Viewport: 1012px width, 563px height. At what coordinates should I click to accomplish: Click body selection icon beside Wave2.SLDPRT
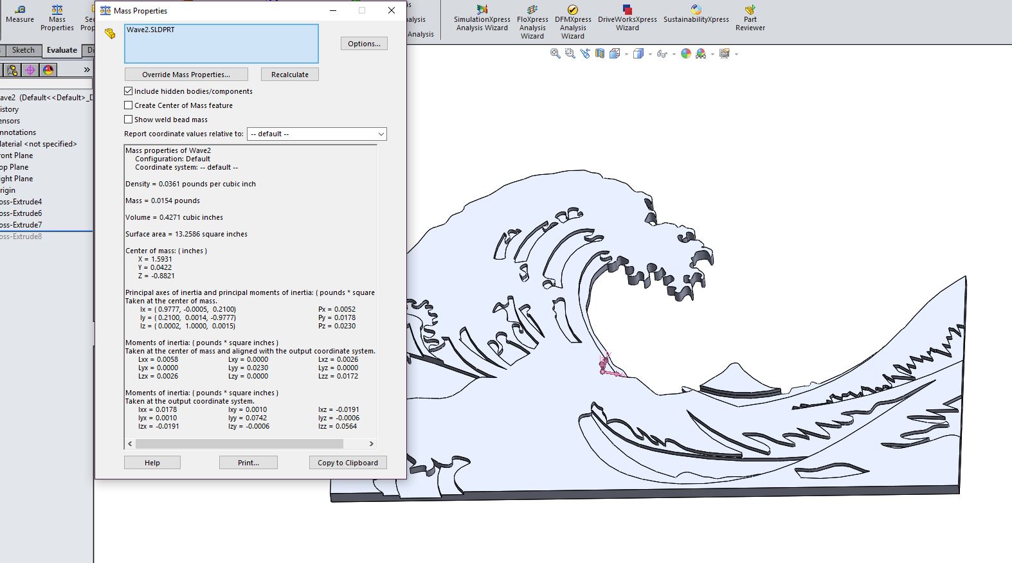tap(110, 33)
